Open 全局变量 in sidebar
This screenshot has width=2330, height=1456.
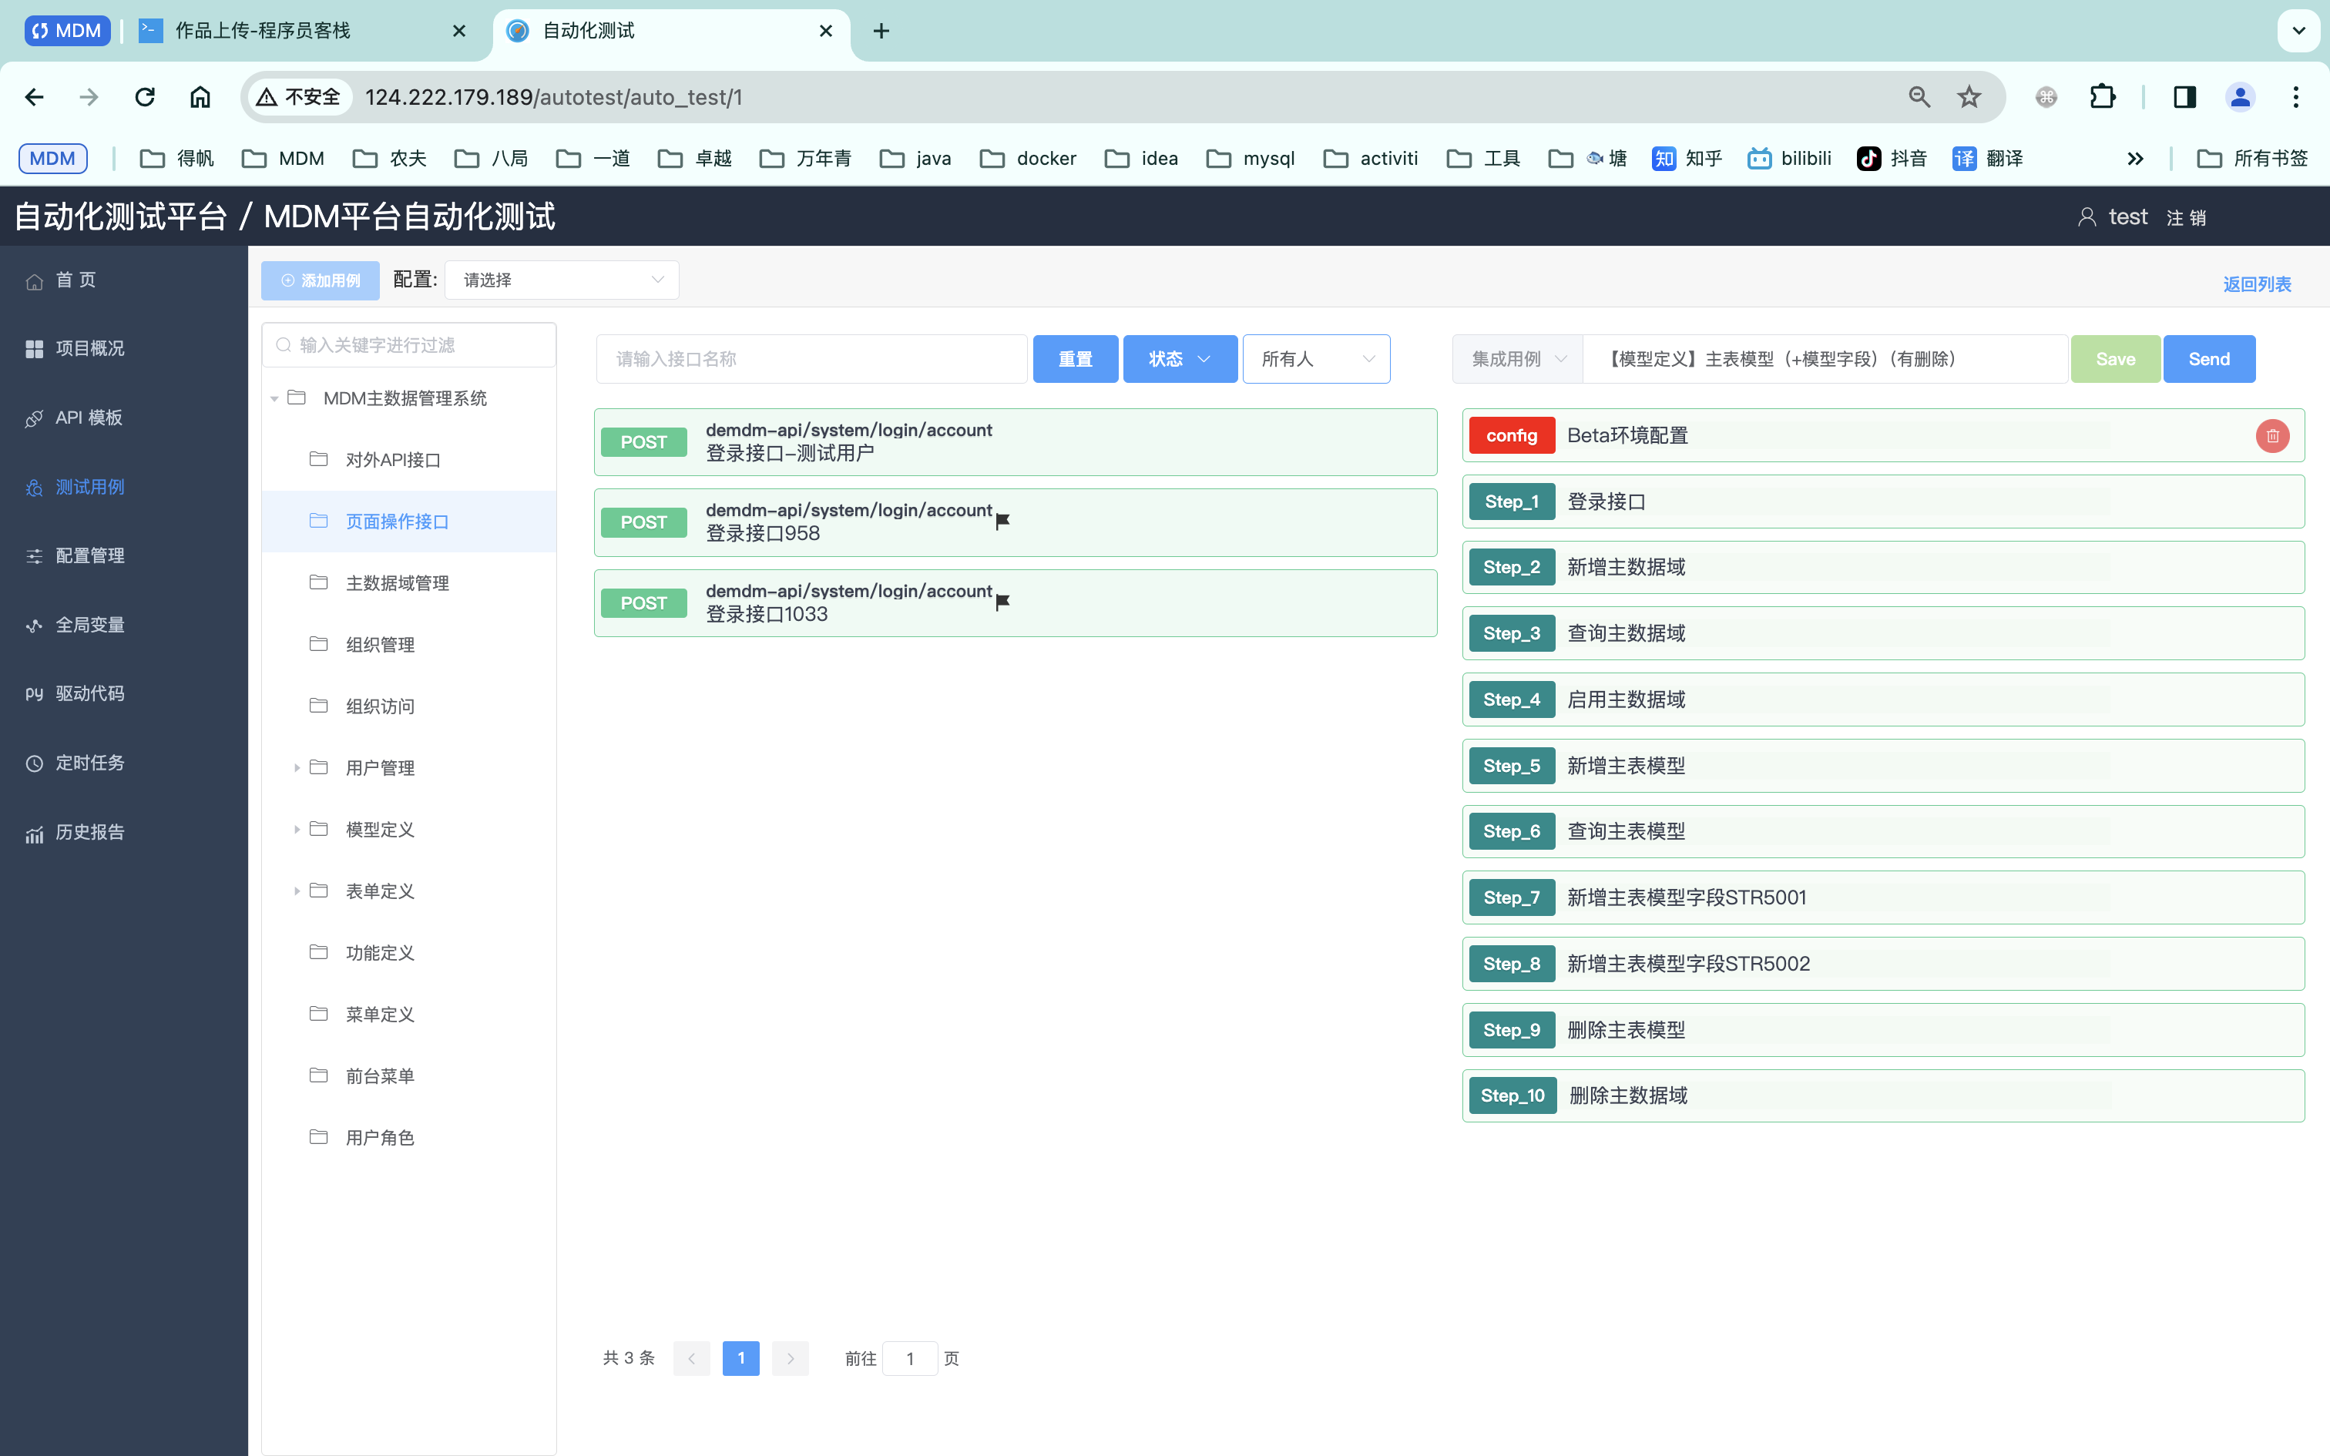click(x=123, y=625)
